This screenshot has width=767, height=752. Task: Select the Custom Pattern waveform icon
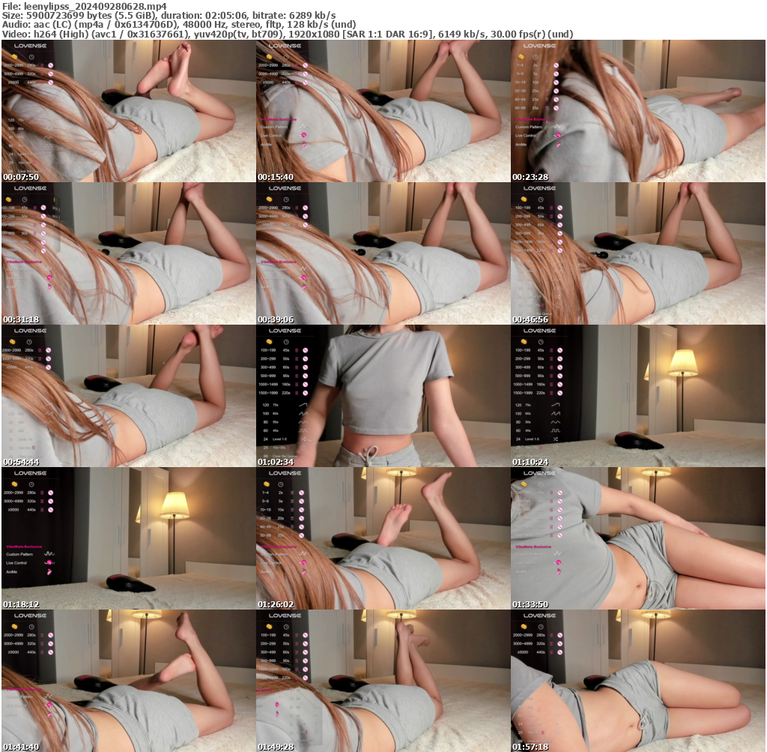(49, 554)
